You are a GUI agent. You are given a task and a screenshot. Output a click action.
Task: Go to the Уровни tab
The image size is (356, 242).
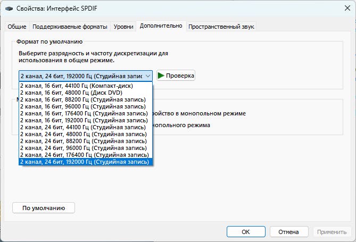pyautogui.click(x=123, y=27)
